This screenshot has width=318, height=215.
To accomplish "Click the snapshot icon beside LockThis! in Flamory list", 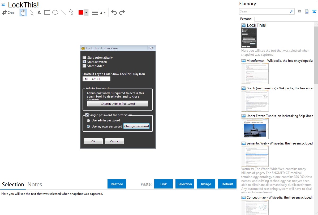I will (x=243, y=25).
